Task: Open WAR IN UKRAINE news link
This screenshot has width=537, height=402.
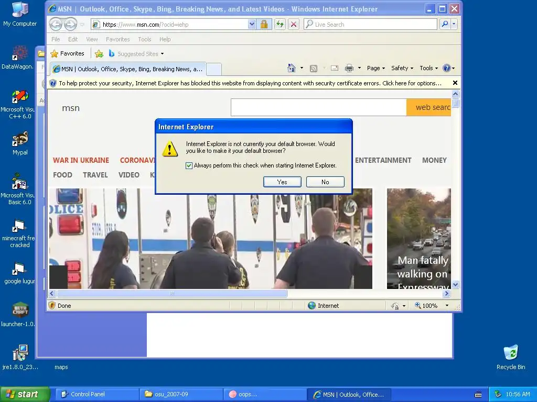Action: point(81,160)
